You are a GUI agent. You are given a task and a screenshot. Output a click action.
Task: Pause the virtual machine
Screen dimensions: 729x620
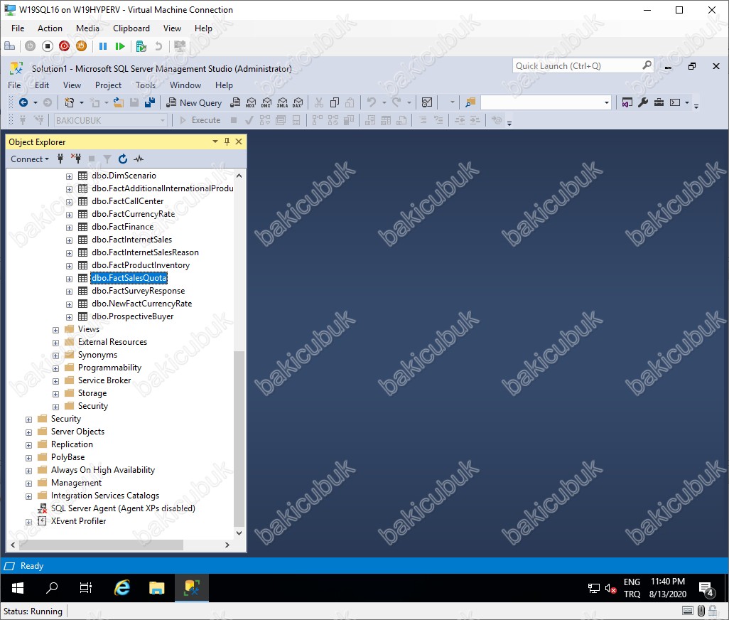tap(103, 46)
